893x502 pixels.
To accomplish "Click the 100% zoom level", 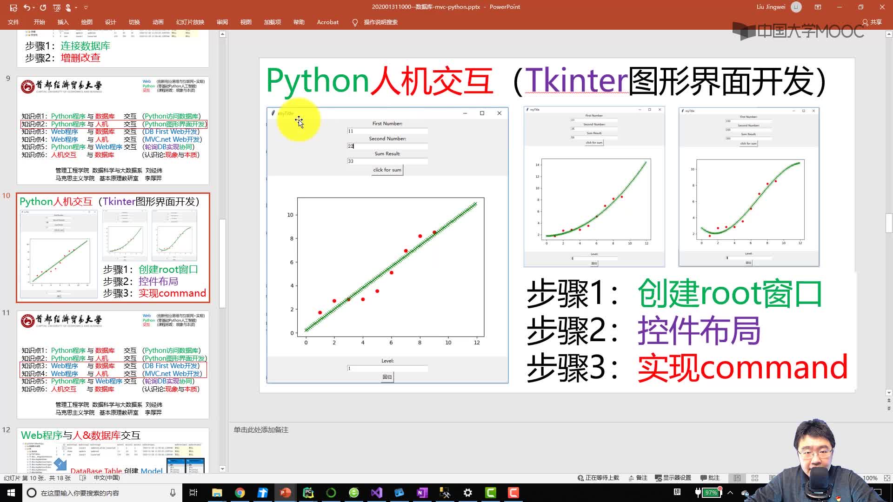I will (x=870, y=478).
